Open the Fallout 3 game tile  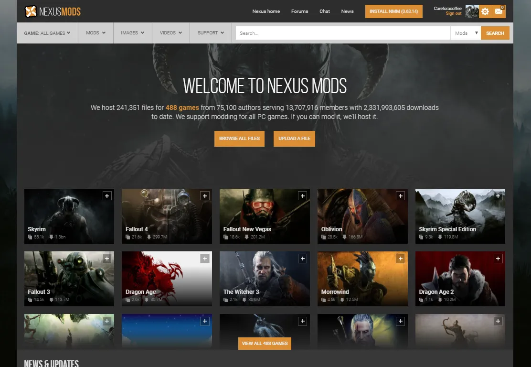(69, 279)
